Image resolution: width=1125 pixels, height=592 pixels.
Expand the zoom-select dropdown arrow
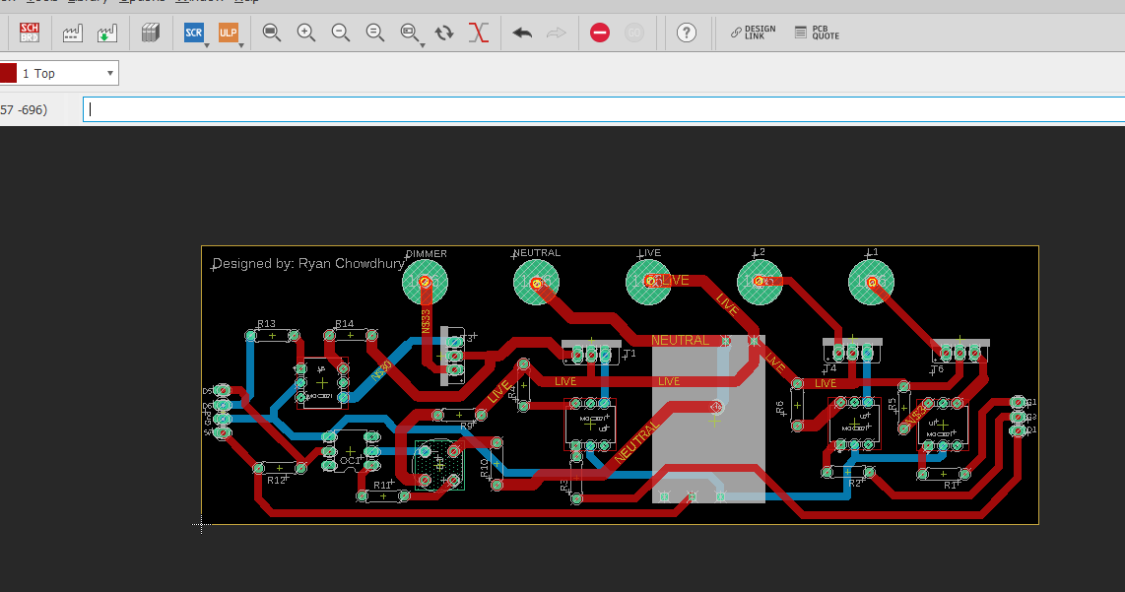[423, 45]
